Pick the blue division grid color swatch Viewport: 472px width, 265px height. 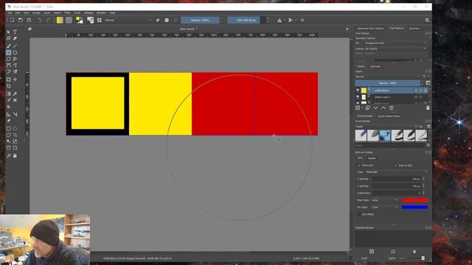(x=414, y=208)
